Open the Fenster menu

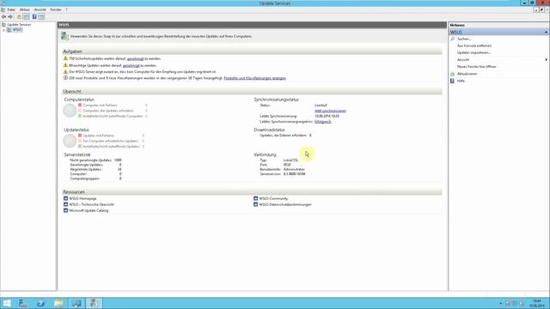[56, 9]
